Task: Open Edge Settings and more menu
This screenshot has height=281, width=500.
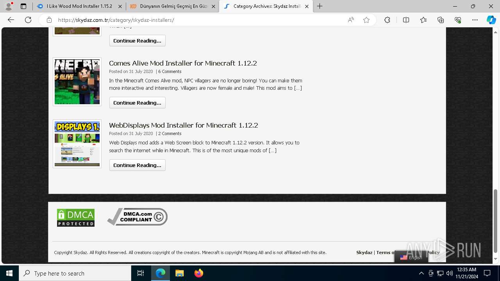Action: [475, 20]
